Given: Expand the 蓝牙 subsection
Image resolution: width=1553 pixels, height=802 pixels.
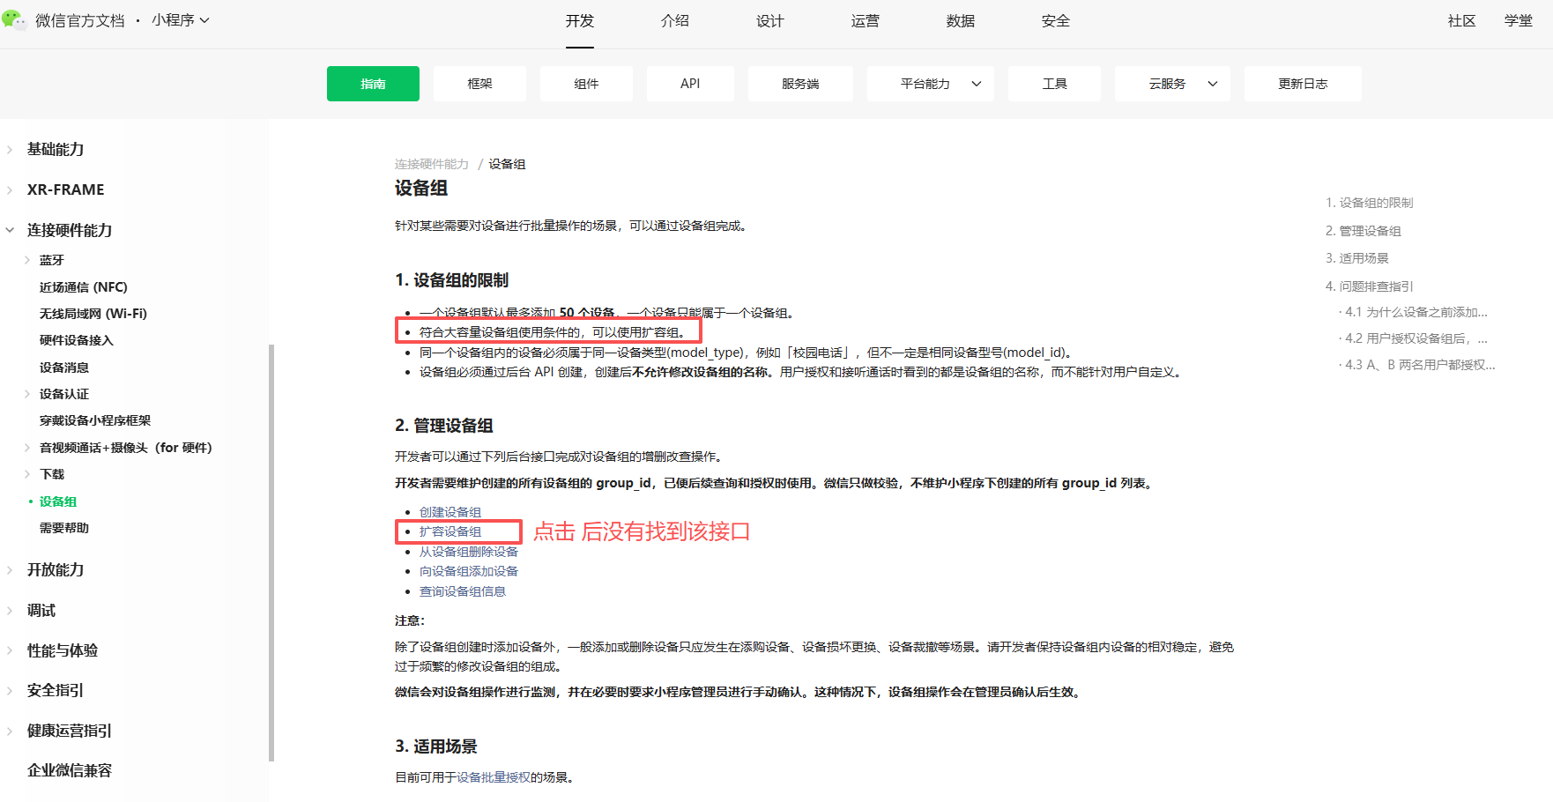Looking at the screenshot, I should [x=27, y=260].
